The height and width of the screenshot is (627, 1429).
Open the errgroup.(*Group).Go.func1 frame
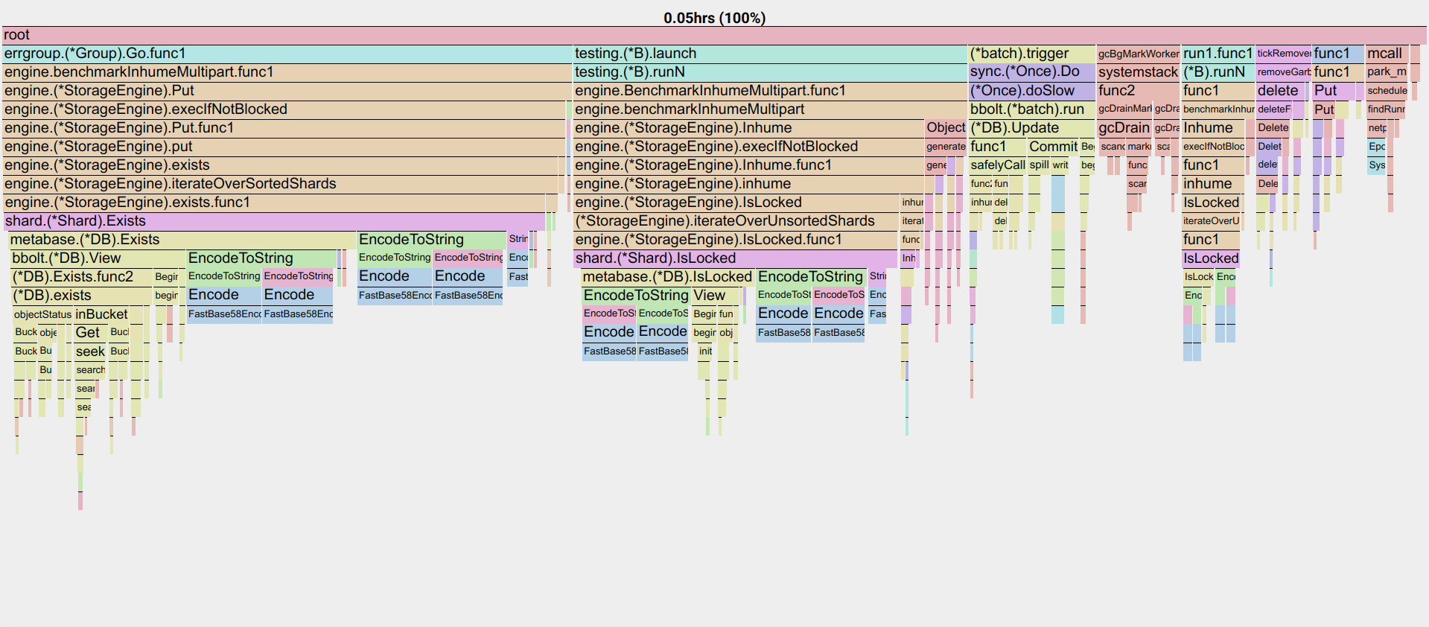287,54
